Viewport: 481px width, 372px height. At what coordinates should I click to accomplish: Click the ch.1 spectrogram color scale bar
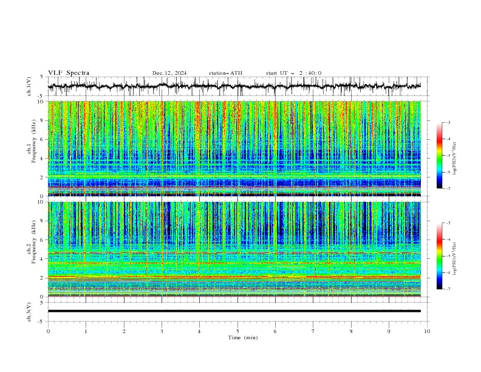(x=440, y=156)
